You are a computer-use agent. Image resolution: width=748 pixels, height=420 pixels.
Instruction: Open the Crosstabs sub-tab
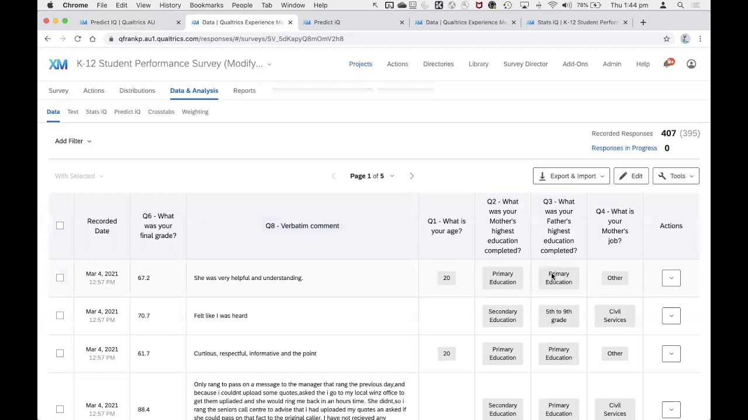[161, 111]
